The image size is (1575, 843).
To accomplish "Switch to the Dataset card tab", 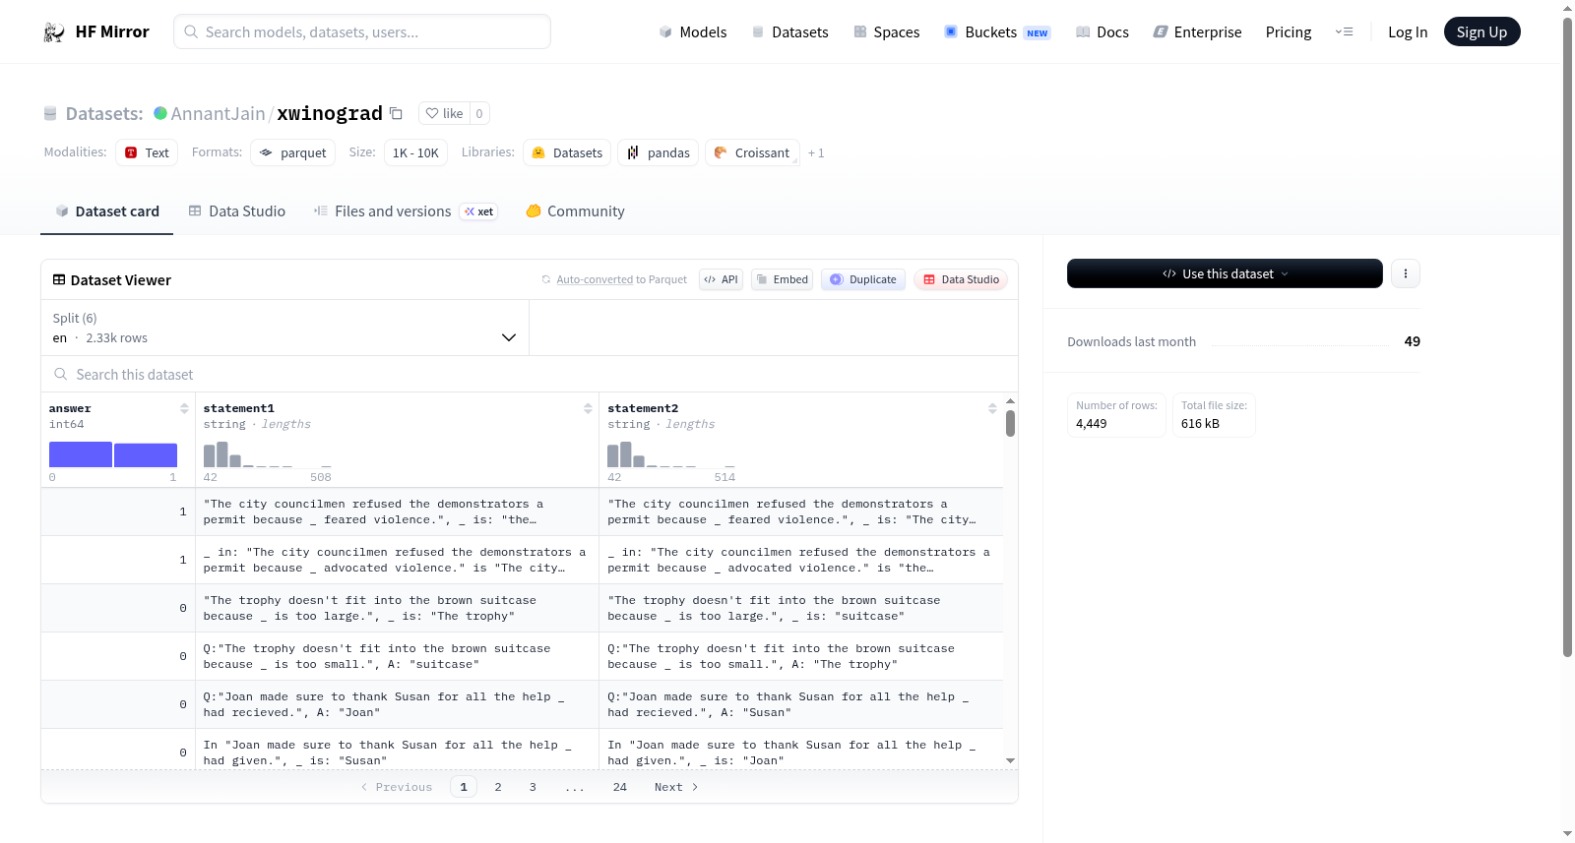I will pos(107,211).
